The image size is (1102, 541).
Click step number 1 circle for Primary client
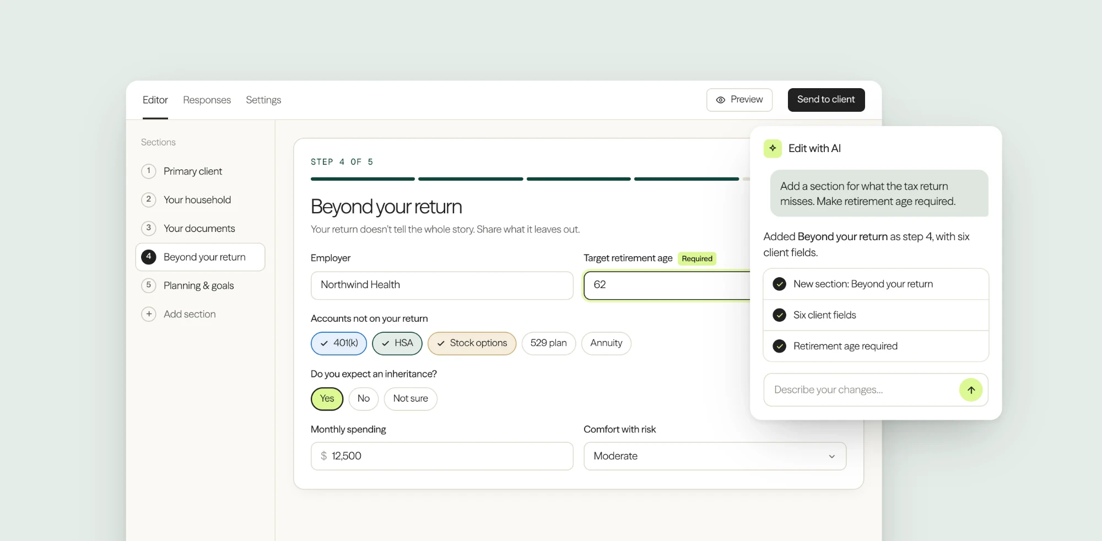(x=149, y=171)
